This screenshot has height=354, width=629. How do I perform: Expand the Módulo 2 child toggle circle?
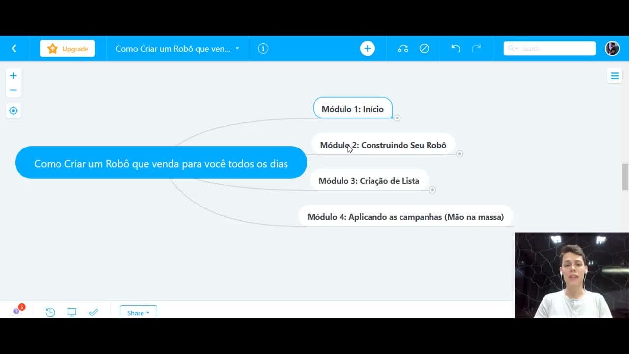(459, 154)
